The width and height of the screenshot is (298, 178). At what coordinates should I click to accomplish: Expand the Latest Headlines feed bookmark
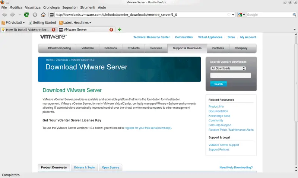click(75, 23)
